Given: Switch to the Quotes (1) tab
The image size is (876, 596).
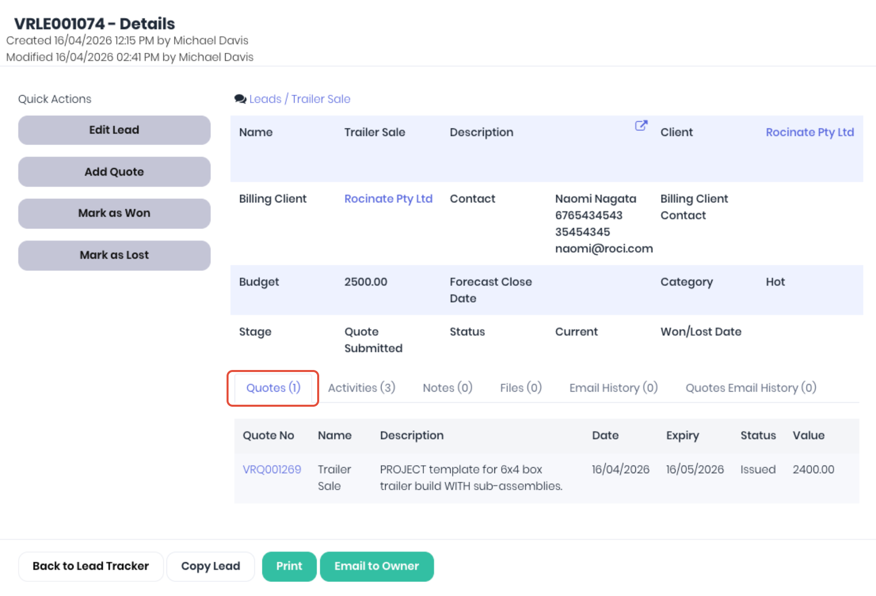Looking at the screenshot, I should tap(273, 388).
